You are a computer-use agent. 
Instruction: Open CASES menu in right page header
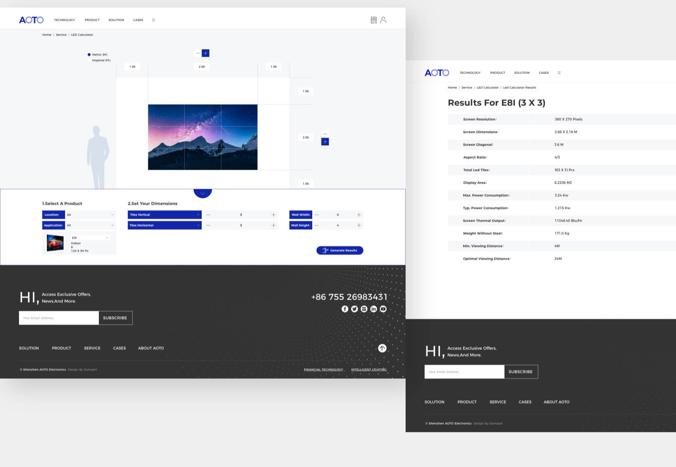(543, 73)
